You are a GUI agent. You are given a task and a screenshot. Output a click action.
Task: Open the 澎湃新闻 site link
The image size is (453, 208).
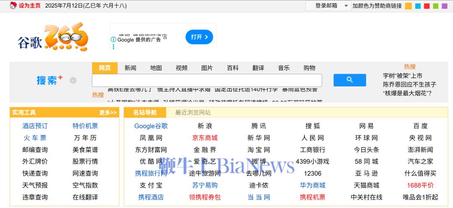click(420, 150)
